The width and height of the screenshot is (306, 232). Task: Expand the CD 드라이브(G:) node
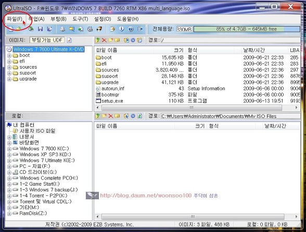click(9, 173)
